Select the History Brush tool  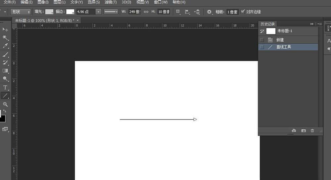coord(5,63)
